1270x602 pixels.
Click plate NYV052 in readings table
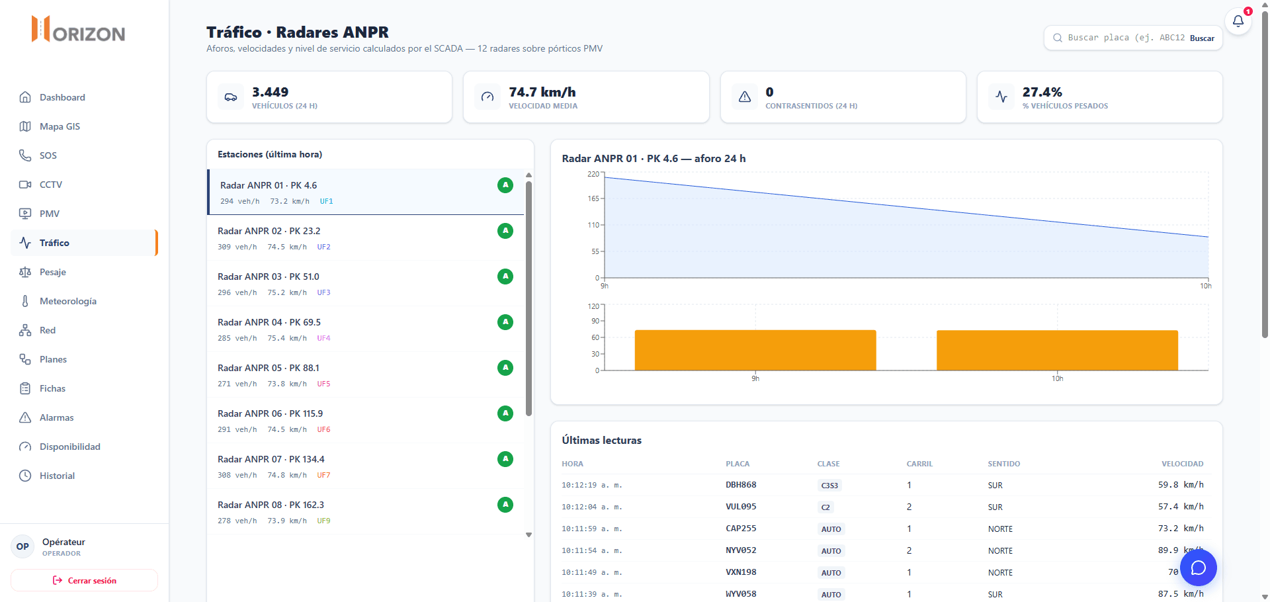click(741, 550)
